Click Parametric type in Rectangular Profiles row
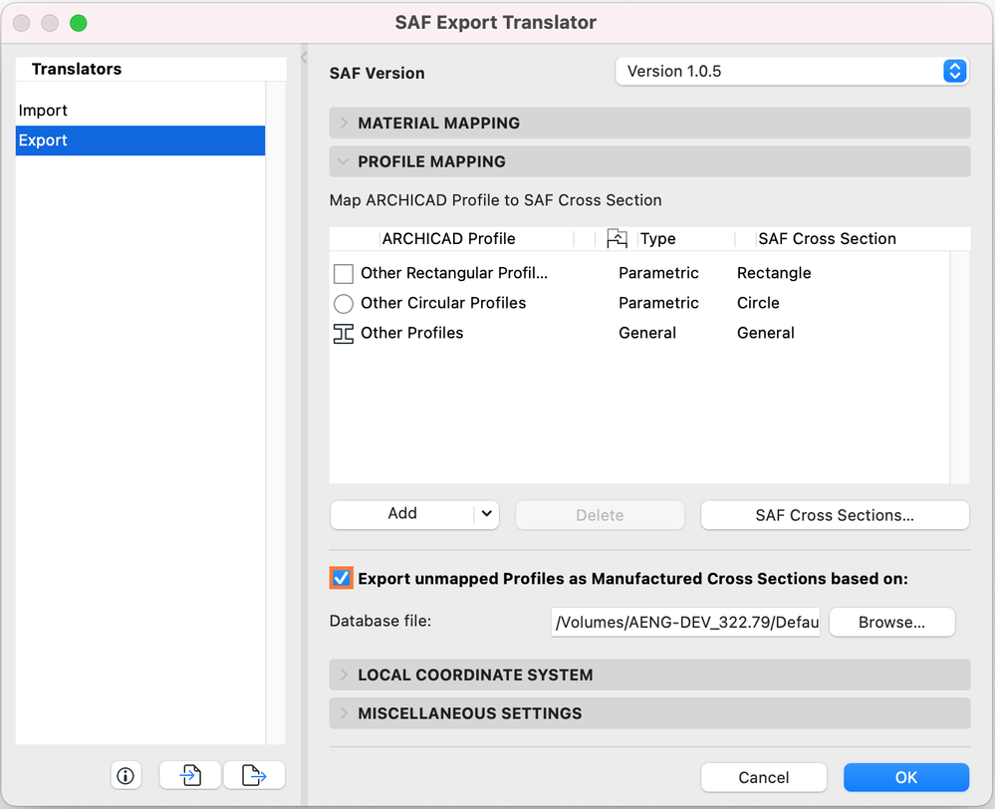This screenshot has height=809, width=995. click(x=658, y=273)
